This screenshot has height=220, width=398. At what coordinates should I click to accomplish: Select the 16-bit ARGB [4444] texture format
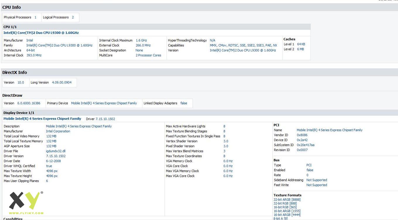point(287,215)
